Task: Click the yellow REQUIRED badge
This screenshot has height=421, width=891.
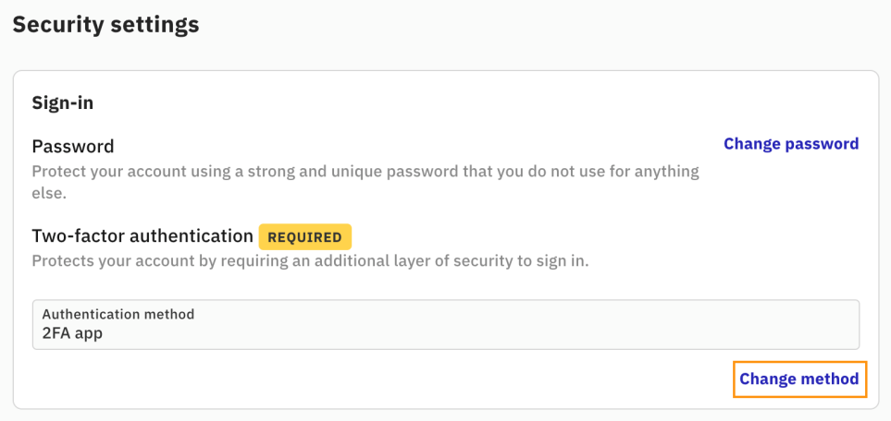Action: [x=304, y=237]
